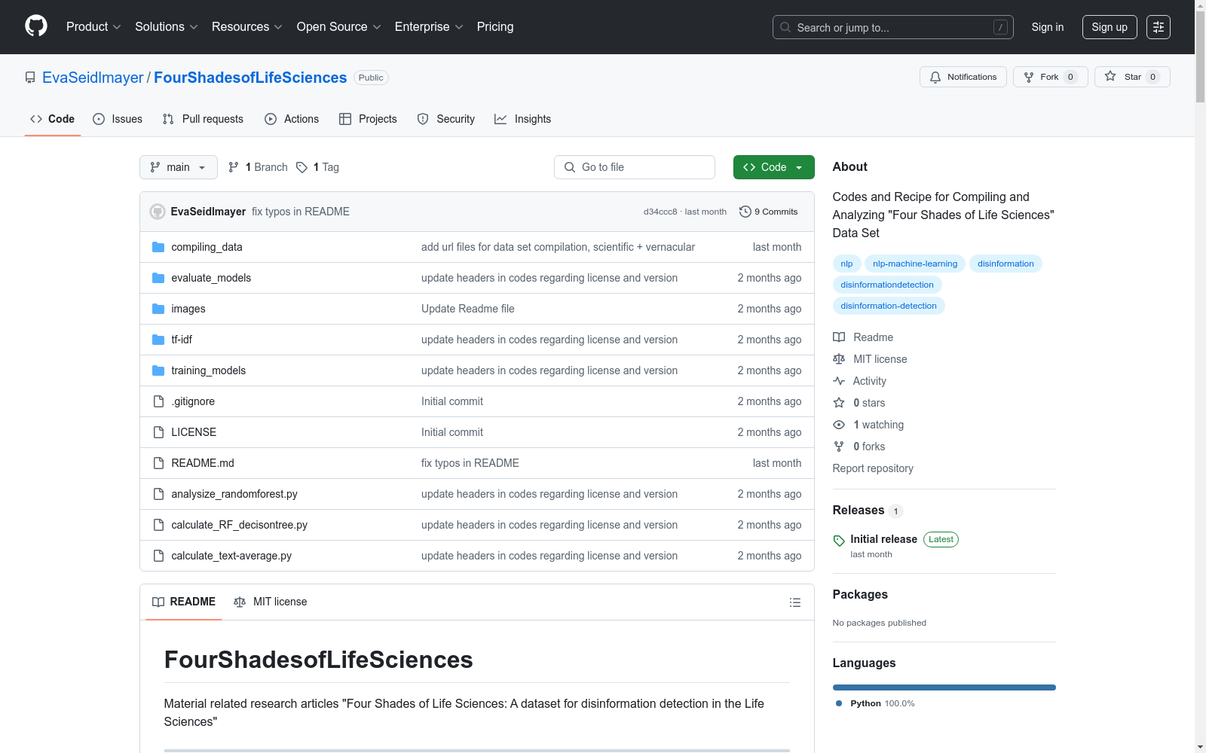Switch to the Actions tab
The height and width of the screenshot is (753, 1206).
(292, 119)
